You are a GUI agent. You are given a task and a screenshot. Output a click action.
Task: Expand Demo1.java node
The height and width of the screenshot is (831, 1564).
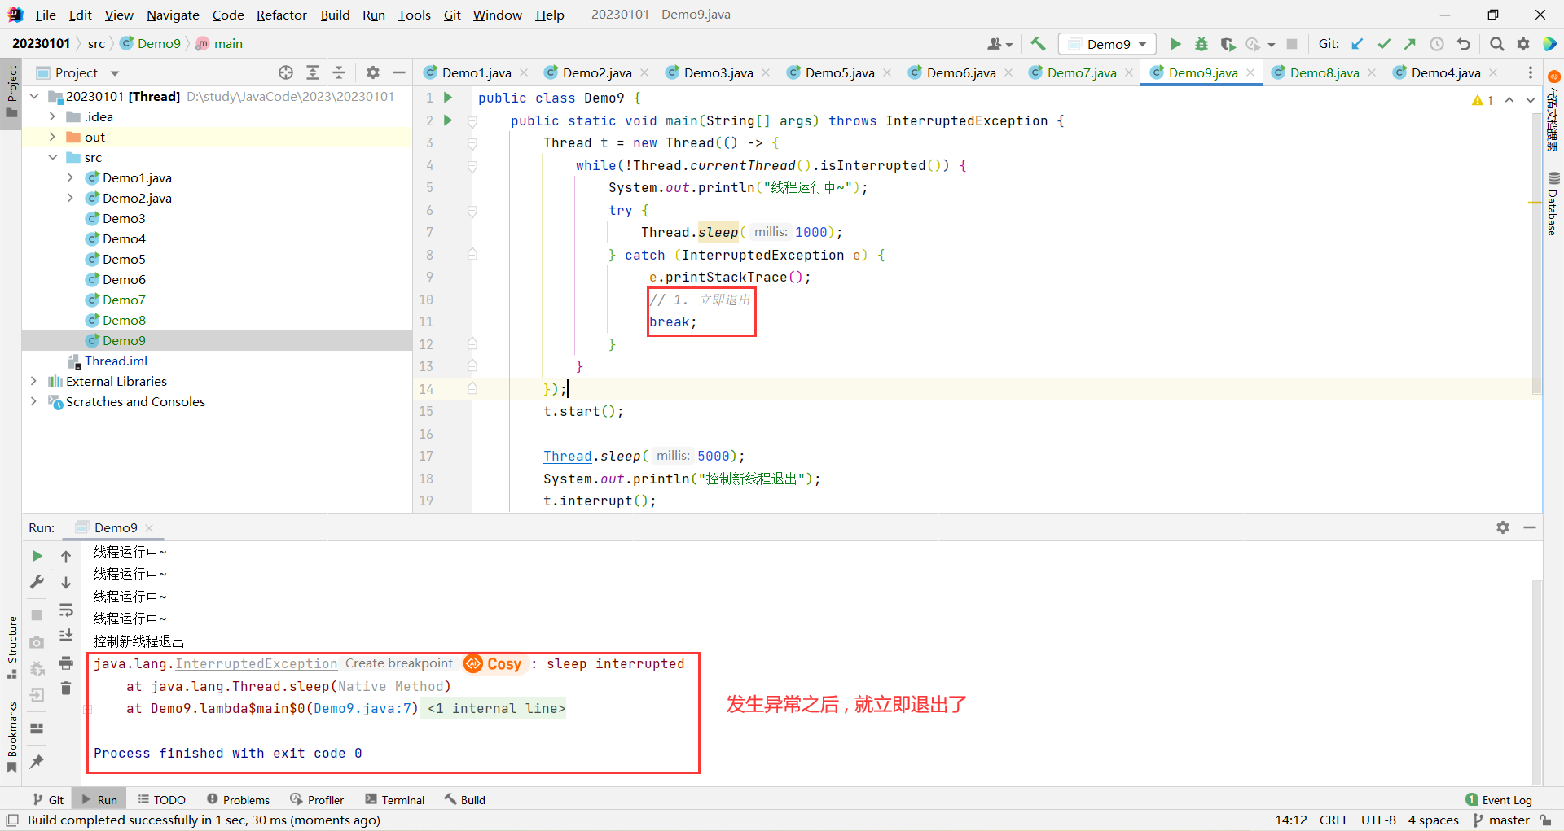point(70,177)
